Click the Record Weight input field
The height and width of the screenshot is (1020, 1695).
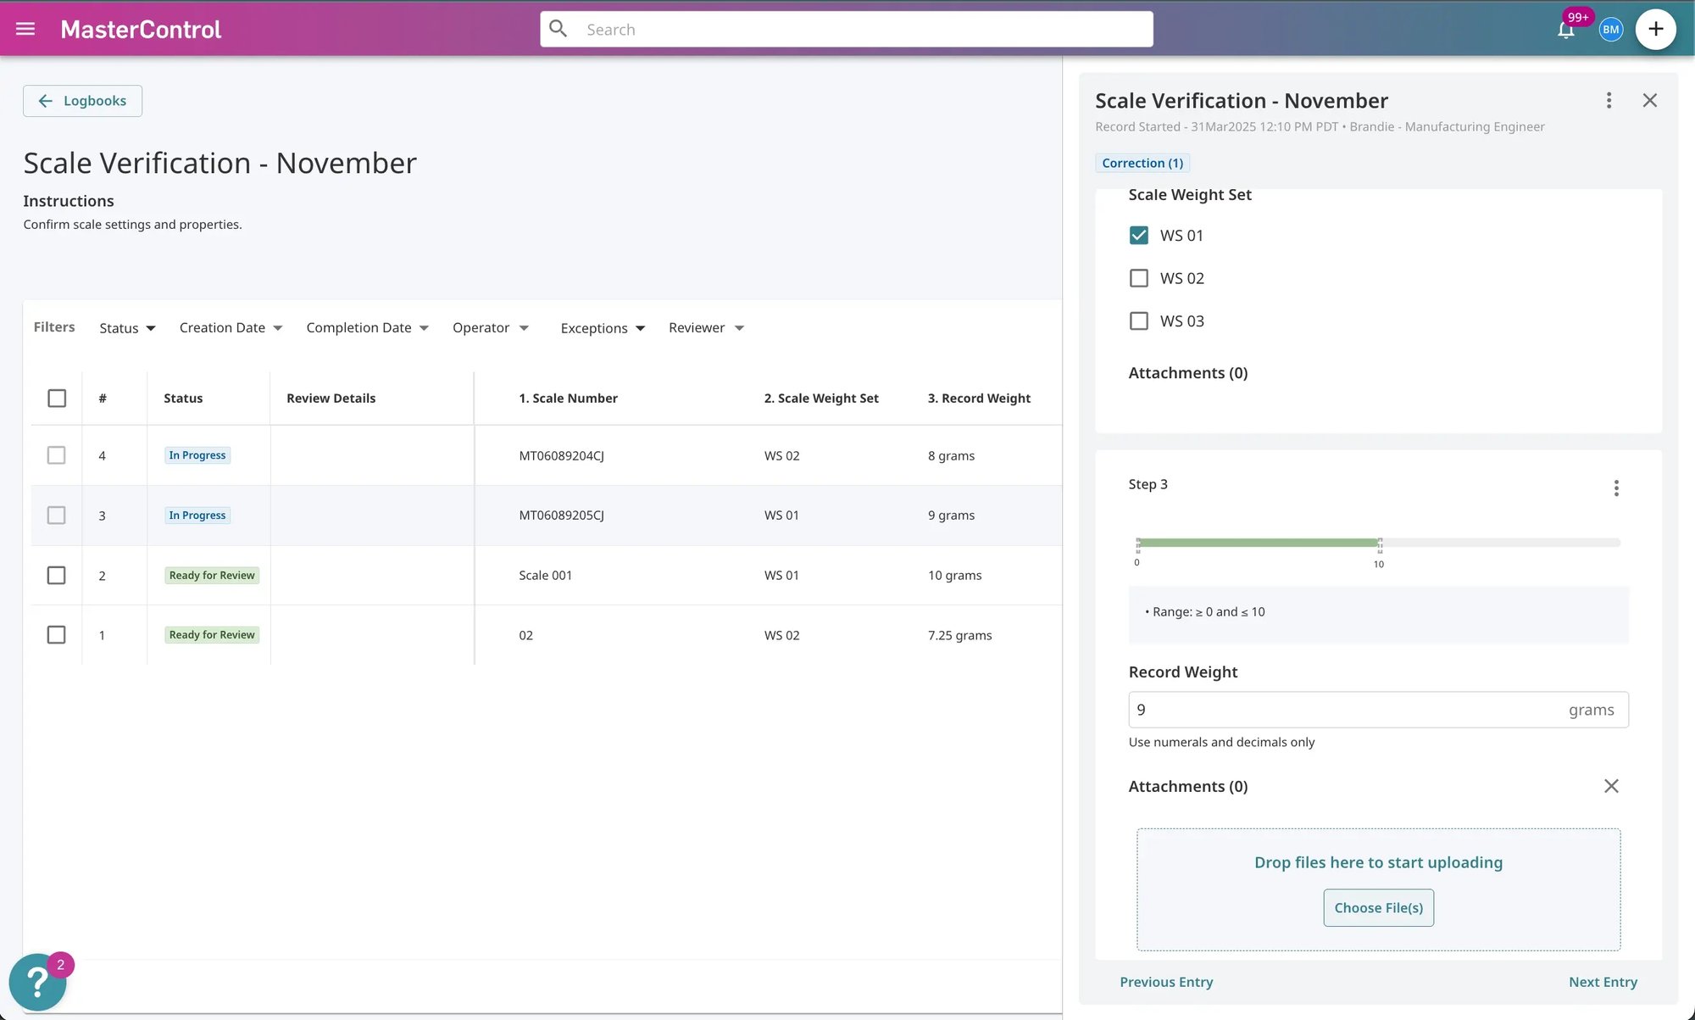1378,710
